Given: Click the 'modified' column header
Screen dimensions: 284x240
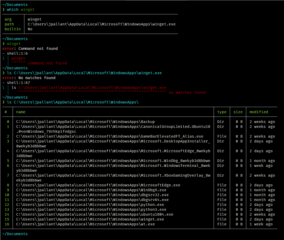Looking at the screenshot, I should click(259, 112).
